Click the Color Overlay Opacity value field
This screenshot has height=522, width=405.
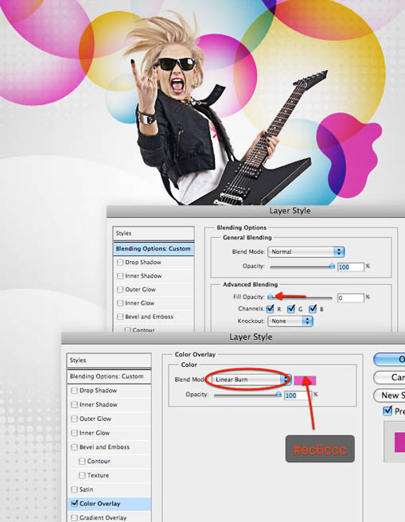(x=298, y=395)
